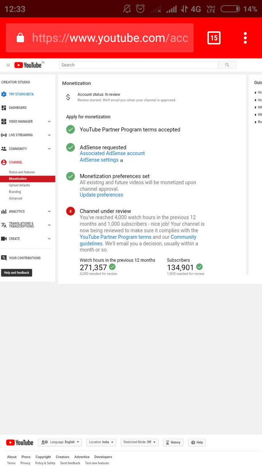The height and width of the screenshot is (466, 262).
Task: Tap the padlock site security icon
Action: click(x=21, y=38)
